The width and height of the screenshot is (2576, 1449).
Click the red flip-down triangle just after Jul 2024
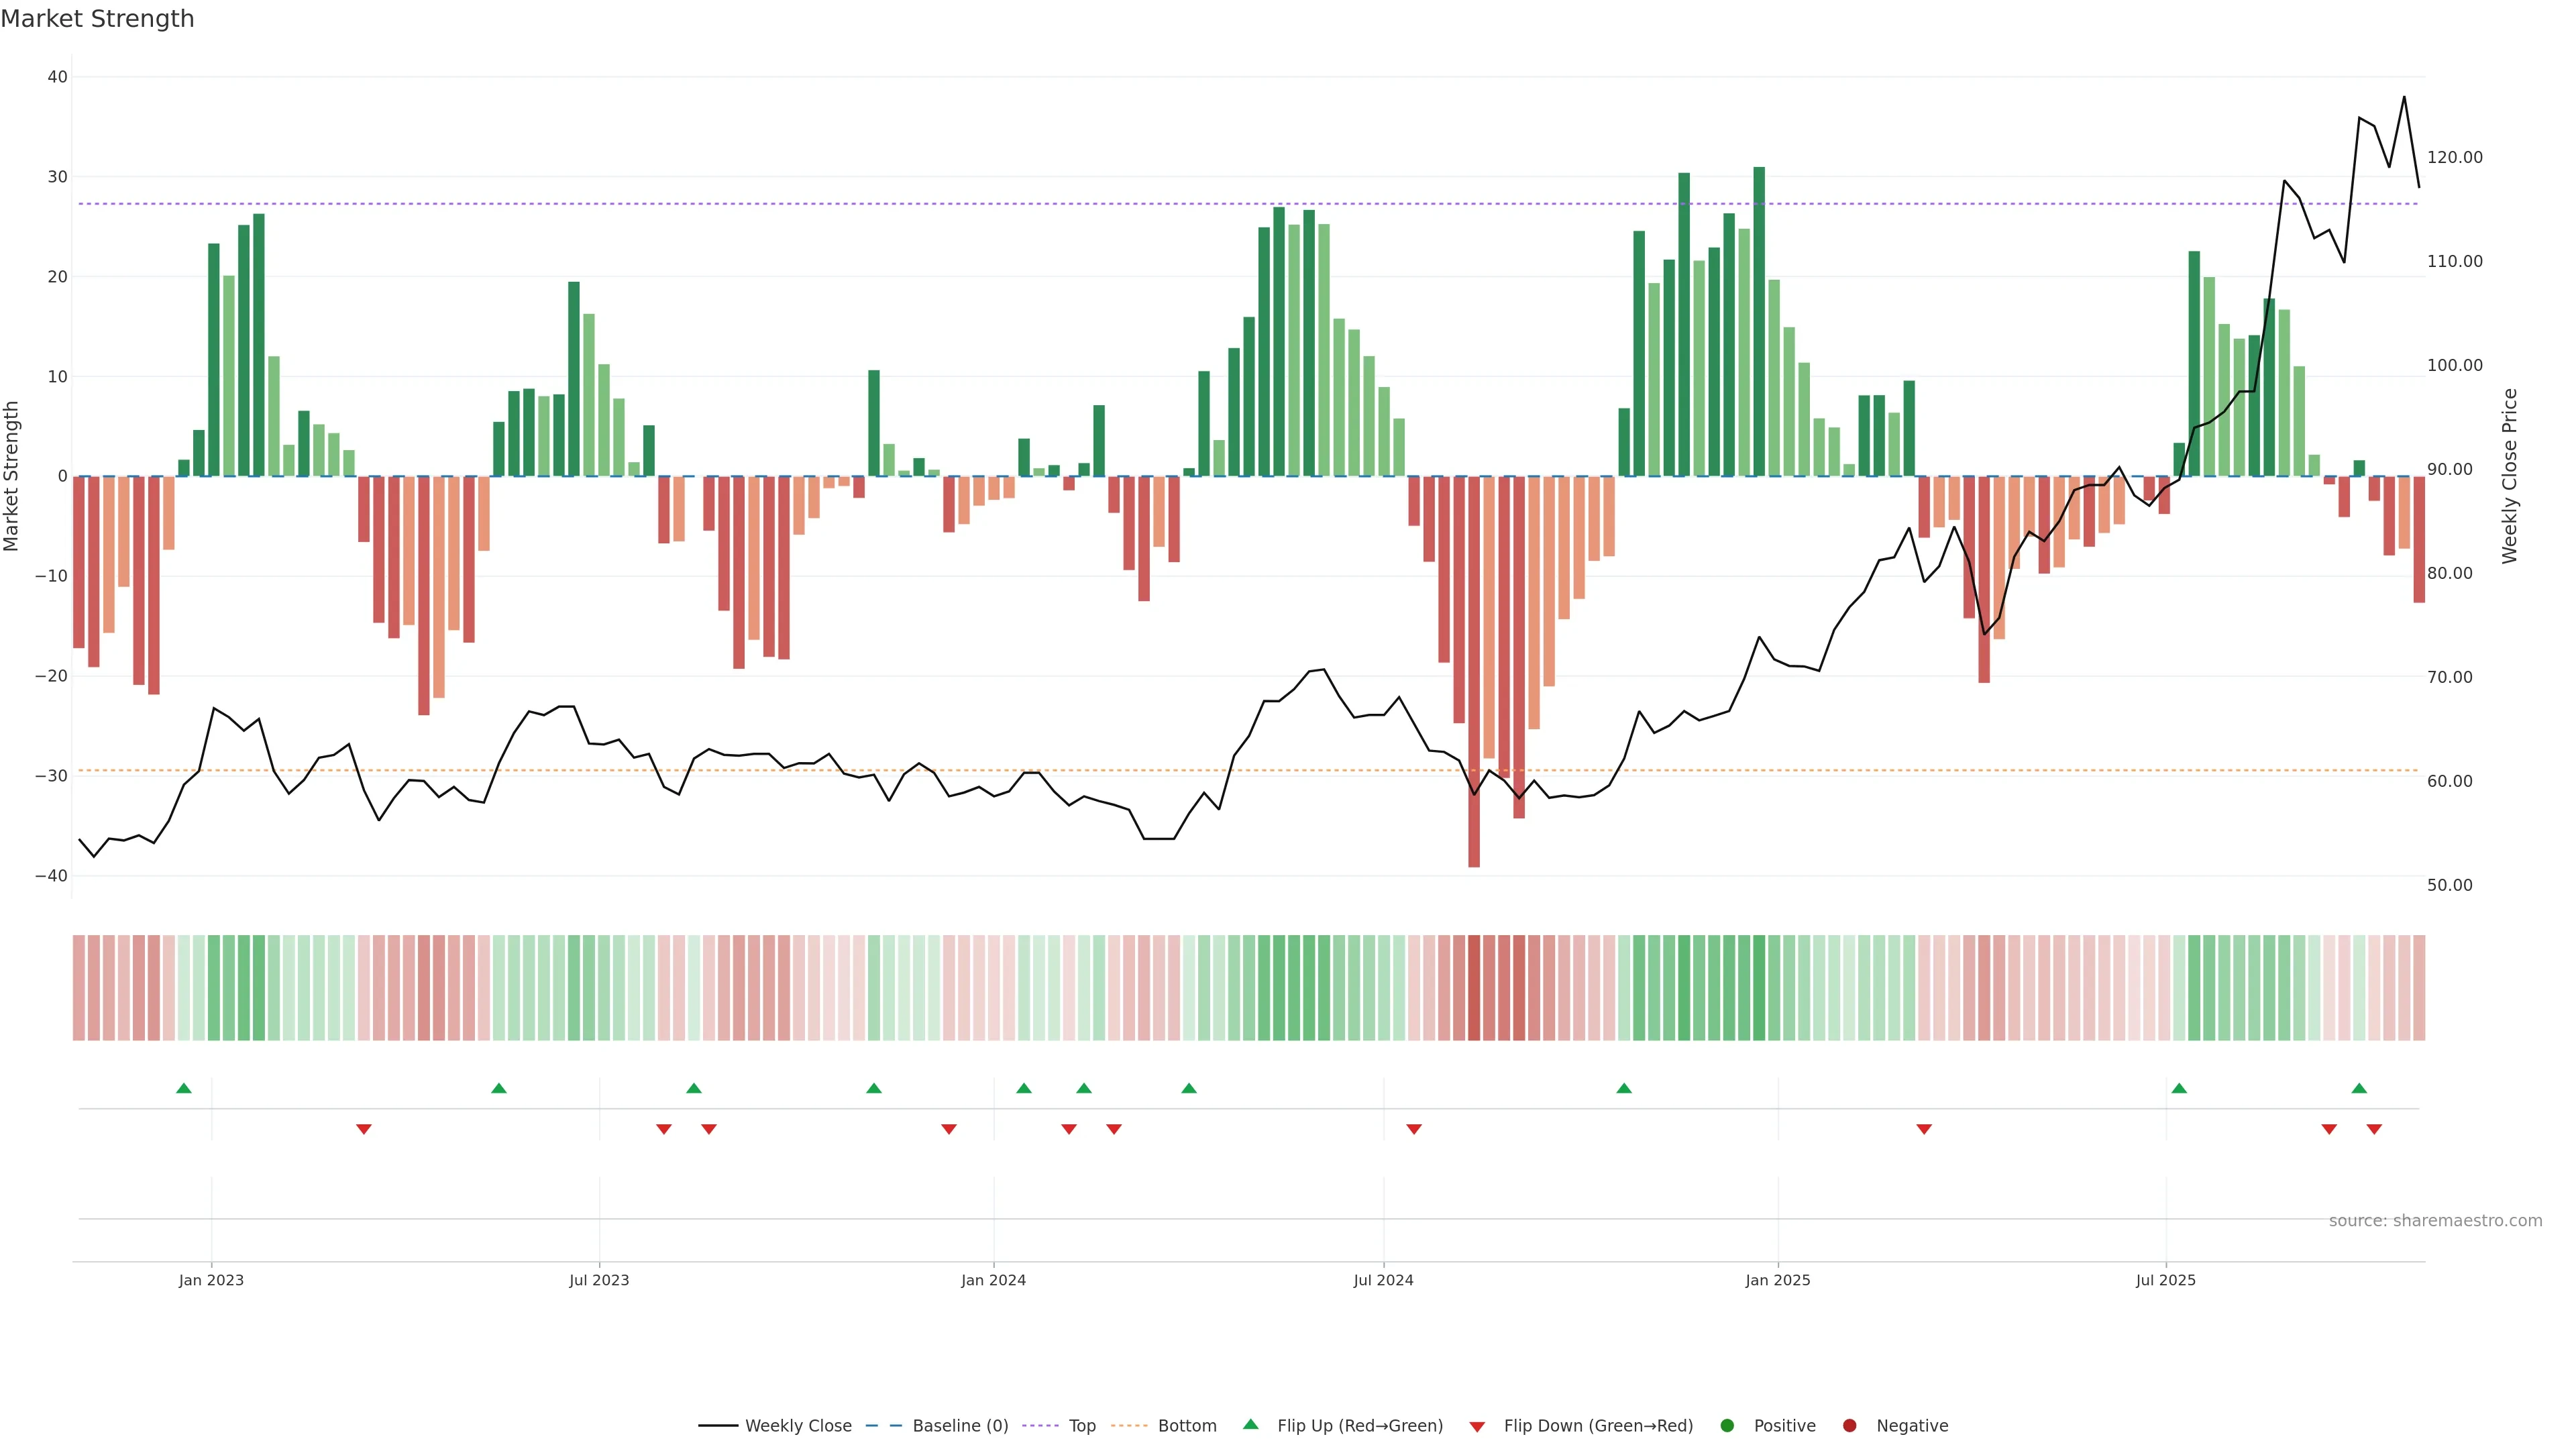tap(1414, 1129)
